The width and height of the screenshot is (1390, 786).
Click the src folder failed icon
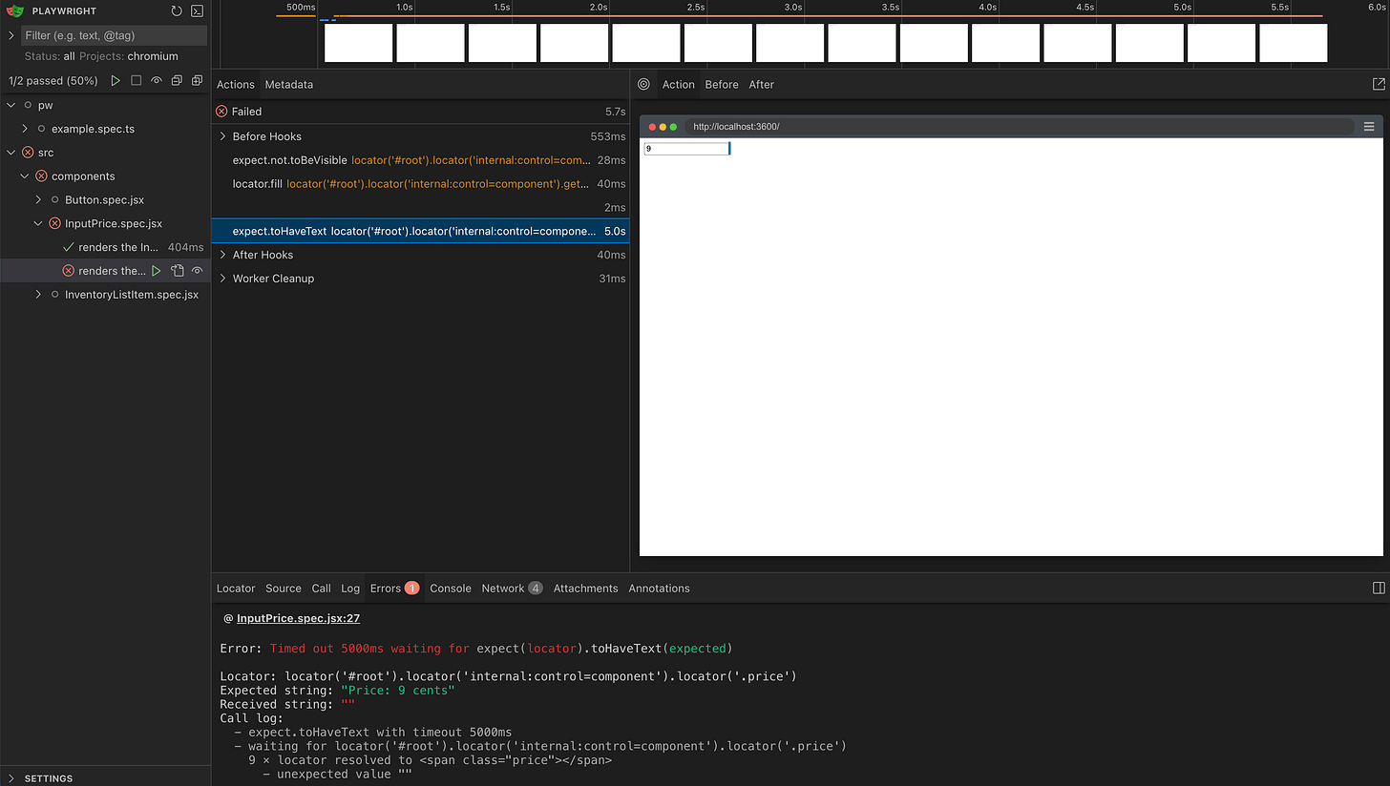tap(28, 153)
